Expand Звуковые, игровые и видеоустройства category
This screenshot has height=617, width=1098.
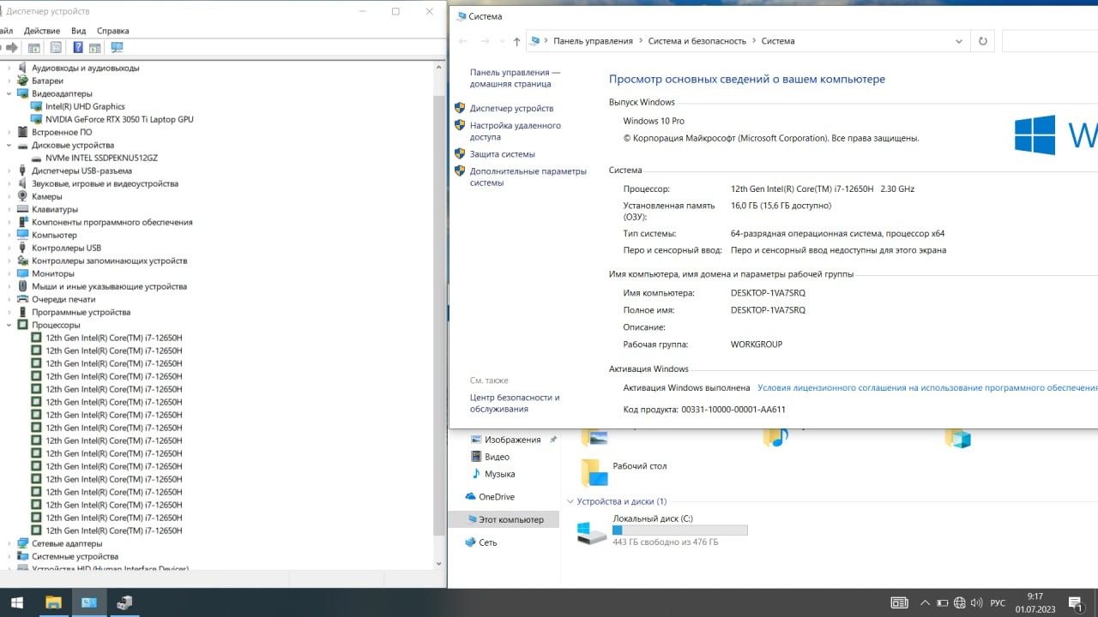pyautogui.click(x=9, y=183)
